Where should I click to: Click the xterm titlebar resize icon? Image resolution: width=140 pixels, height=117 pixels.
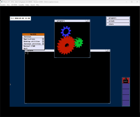tap(107, 51)
